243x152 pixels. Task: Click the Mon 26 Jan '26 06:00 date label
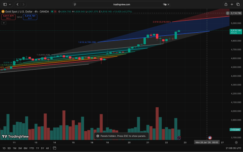[x=207, y=142]
